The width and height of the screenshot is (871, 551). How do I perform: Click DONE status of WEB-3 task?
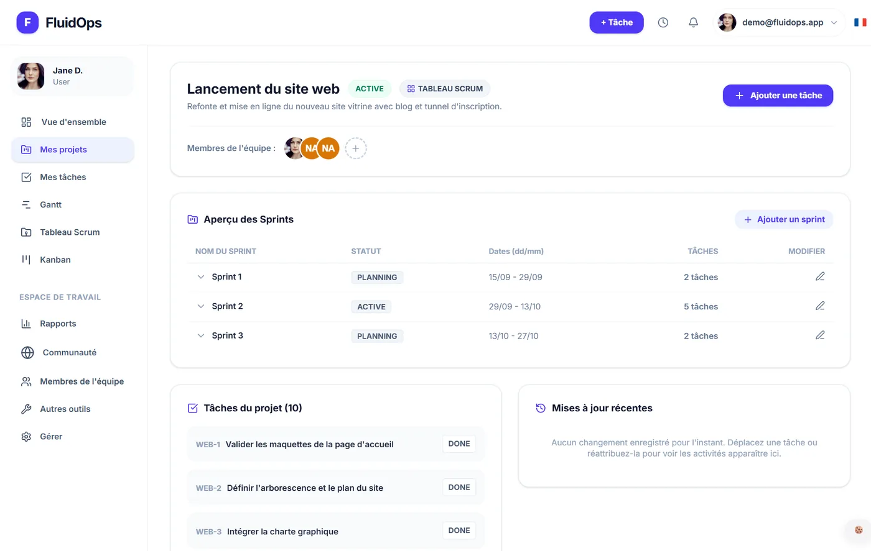point(459,531)
